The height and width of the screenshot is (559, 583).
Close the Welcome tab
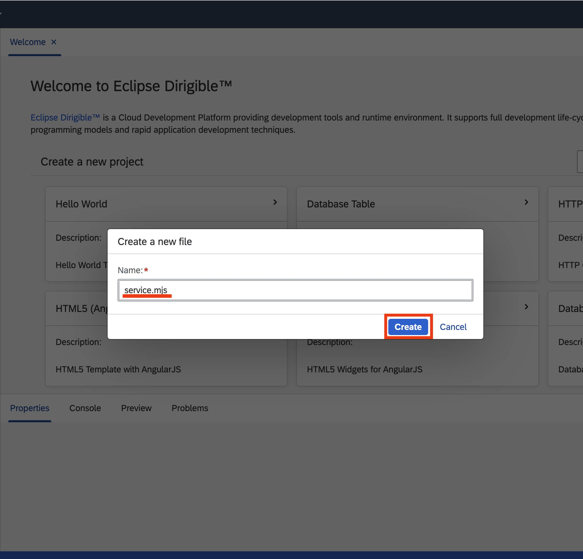pos(54,42)
